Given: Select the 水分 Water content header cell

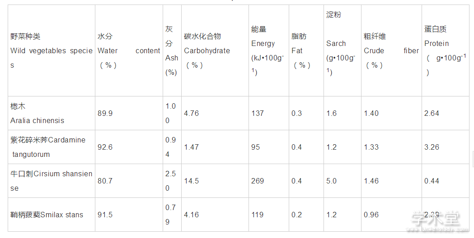Looking at the screenshot, I should tap(129, 50).
